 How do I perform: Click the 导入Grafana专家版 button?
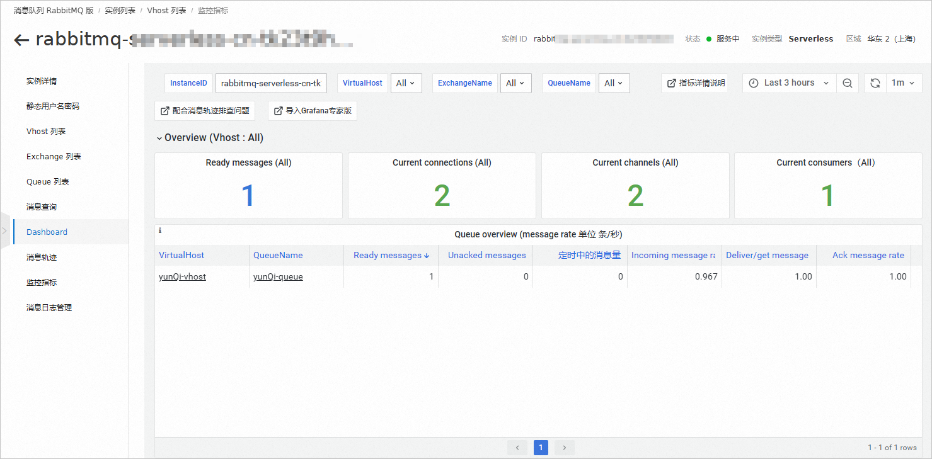(x=313, y=111)
